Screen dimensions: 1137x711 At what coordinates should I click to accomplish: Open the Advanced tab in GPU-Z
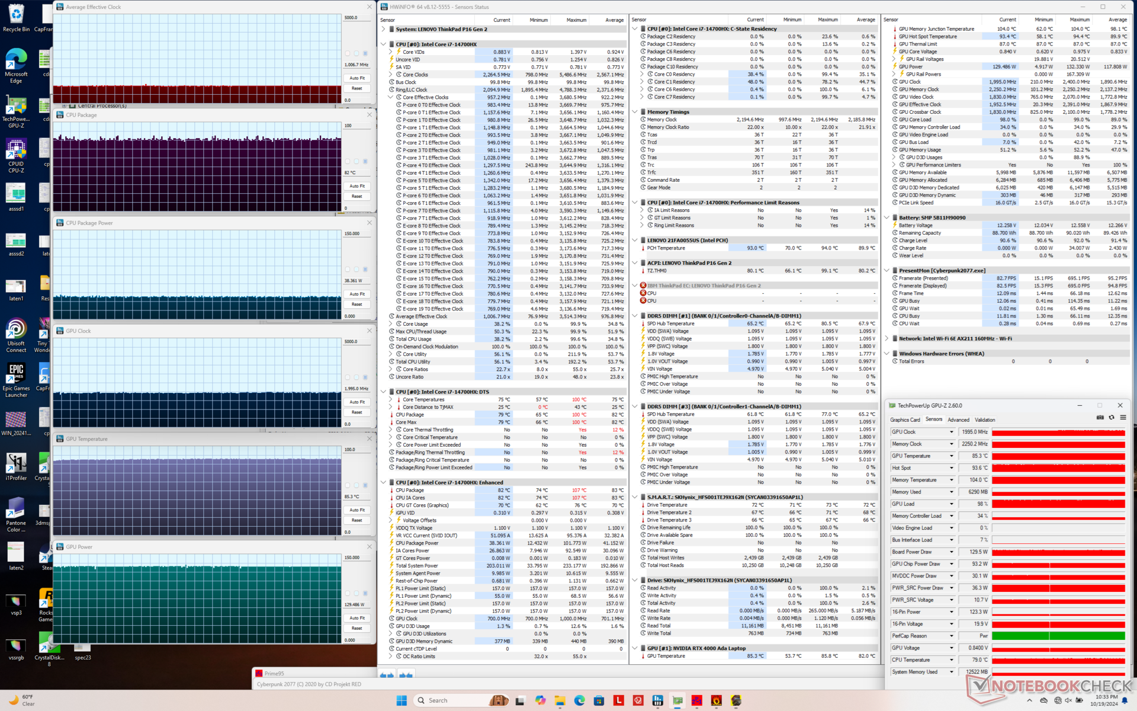pyautogui.click(x=958, y=420)
